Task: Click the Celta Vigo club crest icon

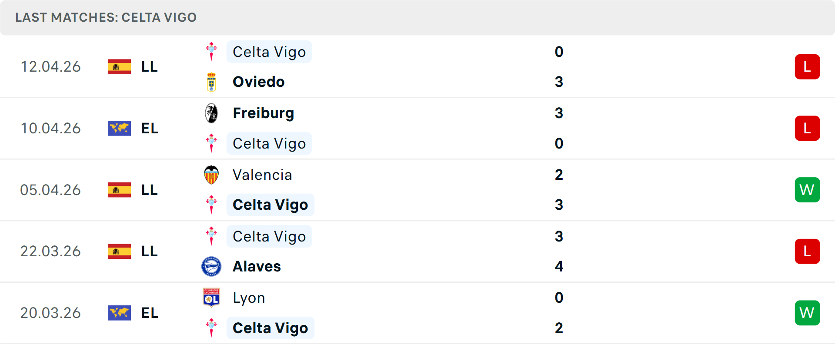Action: (211, 51)
